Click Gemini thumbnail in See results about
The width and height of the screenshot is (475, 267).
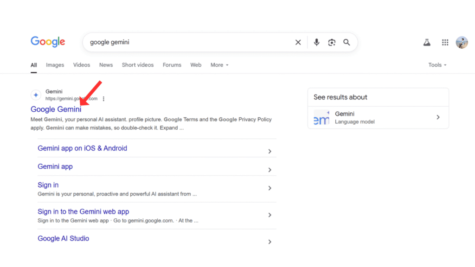(321, 117)
